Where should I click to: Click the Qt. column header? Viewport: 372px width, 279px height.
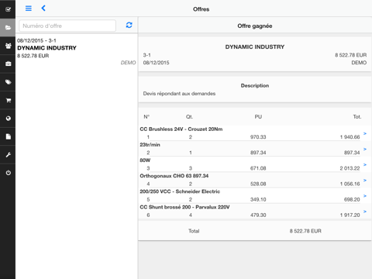(189, 117)
